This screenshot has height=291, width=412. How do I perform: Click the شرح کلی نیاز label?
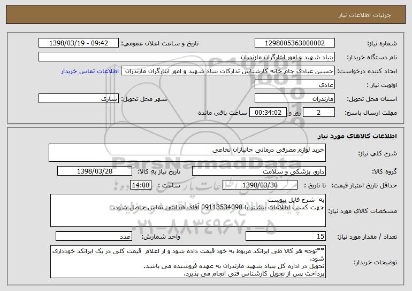point(378,153)
